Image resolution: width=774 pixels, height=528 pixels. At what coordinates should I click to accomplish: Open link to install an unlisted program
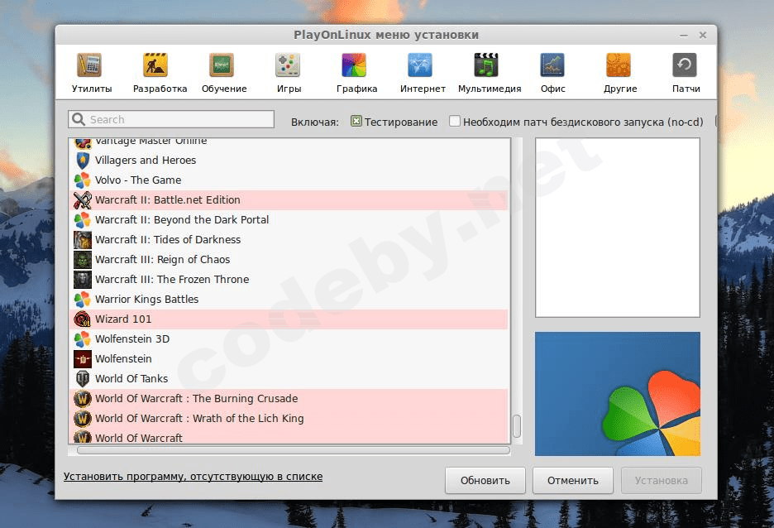(193, 477)
